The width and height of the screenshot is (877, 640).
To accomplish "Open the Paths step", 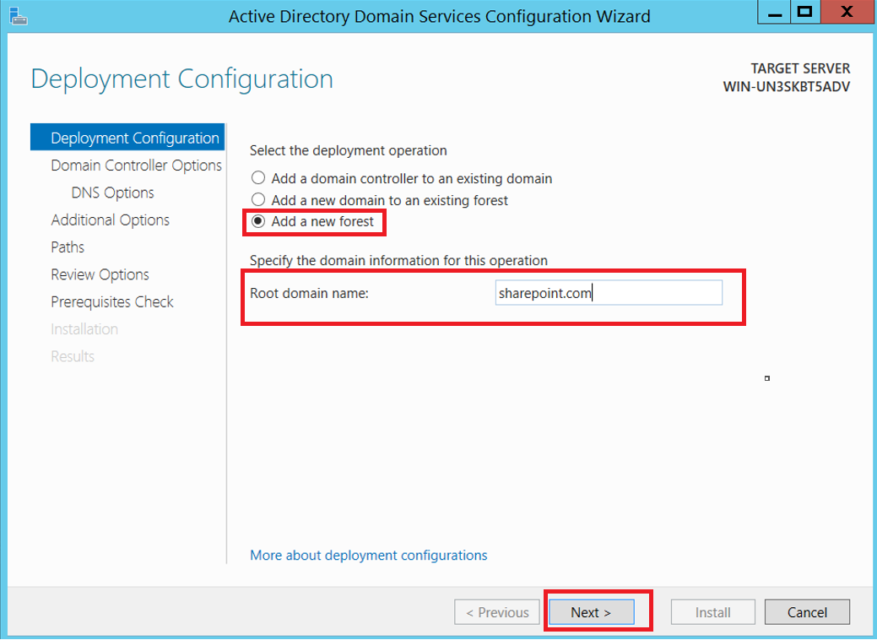I will click(68, 247).
